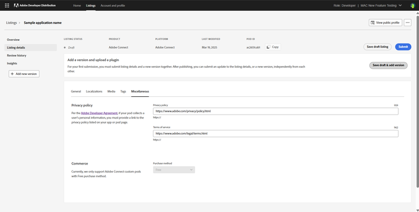Click into the Privacy policy URL field
This screenshot has height=212, width=419.
[x=275, y=111]
